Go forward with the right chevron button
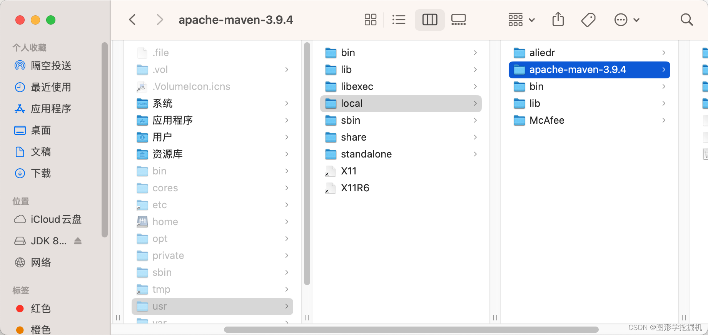 click(160, 20)
